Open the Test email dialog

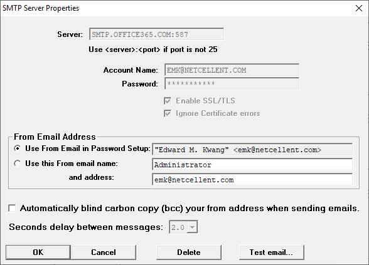click(x=272, y=252)
